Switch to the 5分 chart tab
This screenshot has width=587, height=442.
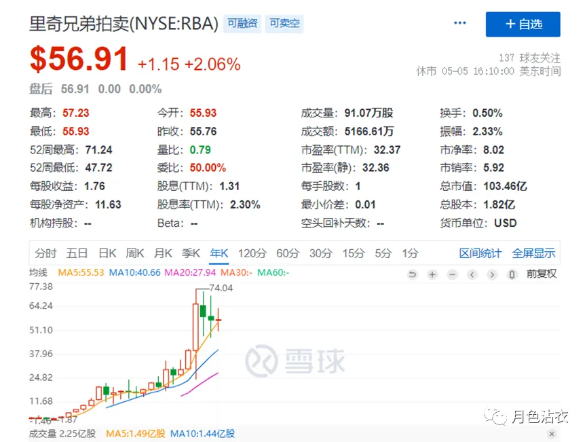[x=383, y=253]
